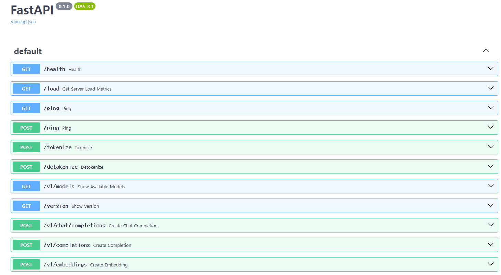Click the /v1/models path text
Image resolution: width=501 pixels, height=275 pixels.
[59, 186]
